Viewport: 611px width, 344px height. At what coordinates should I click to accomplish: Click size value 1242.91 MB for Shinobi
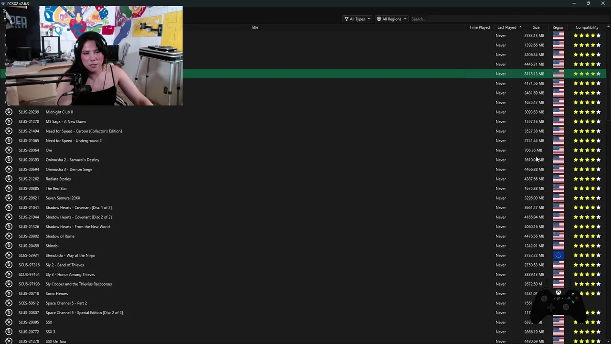click(x=534, y=246)
